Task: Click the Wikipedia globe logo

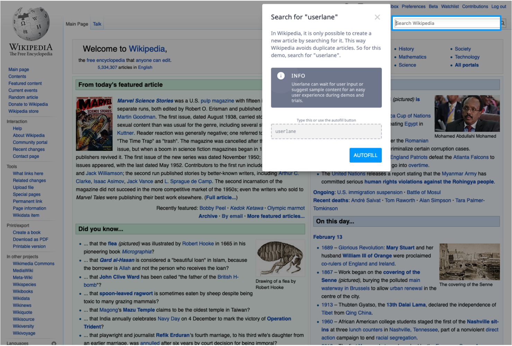Action: 31,24
